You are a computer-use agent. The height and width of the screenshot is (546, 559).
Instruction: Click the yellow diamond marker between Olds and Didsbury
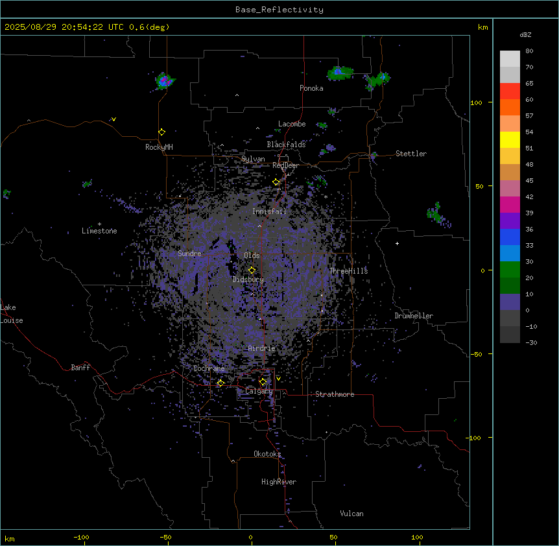pyautogui.click(x=252, y=270)
